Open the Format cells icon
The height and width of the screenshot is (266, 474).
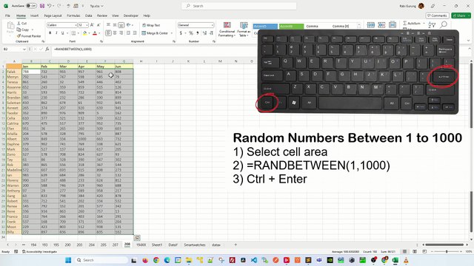[393, 25]
